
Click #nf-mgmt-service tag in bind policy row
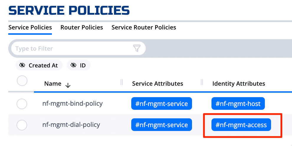pos(161,104)
